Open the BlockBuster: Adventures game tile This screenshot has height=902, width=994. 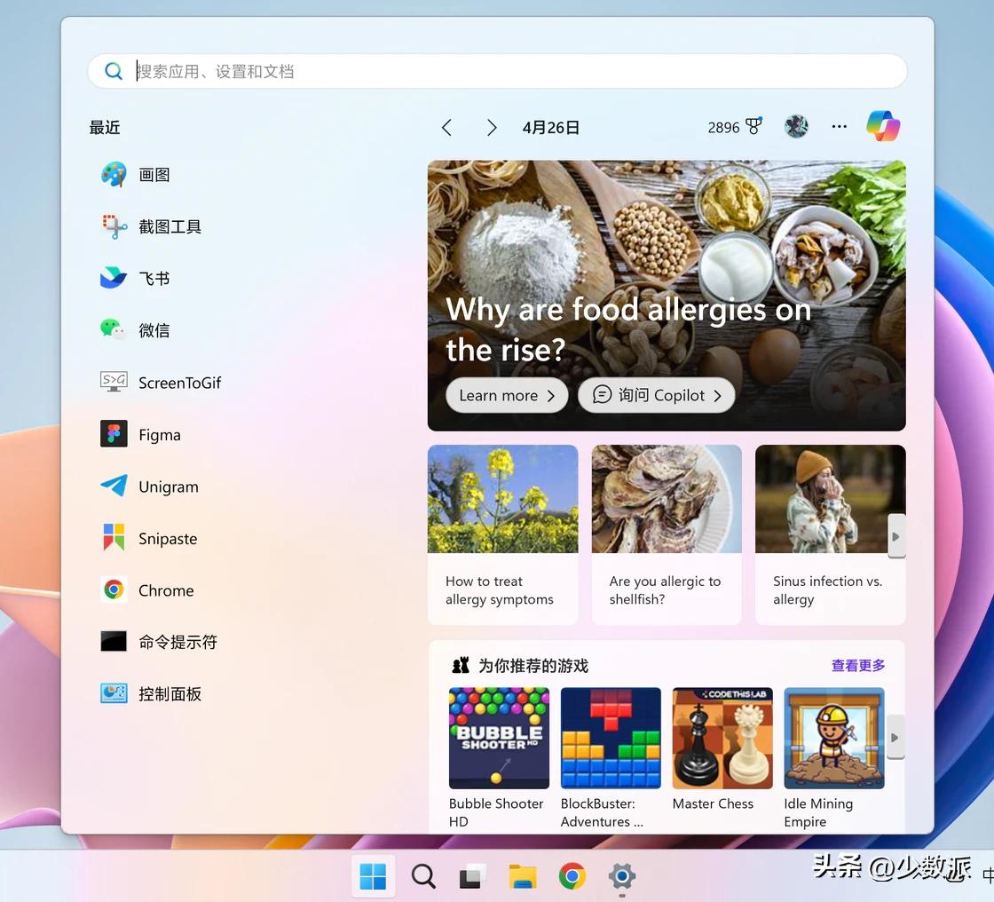(x=611, y=757)
